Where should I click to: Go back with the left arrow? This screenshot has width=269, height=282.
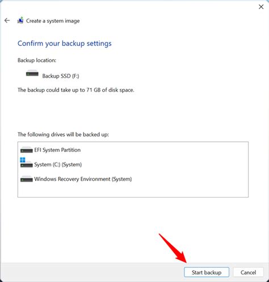(x=7, y=20)
